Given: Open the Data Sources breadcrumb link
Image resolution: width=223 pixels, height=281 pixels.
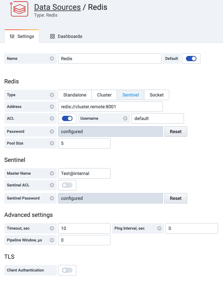Looking at the screenshot, I should pos(57,7).
